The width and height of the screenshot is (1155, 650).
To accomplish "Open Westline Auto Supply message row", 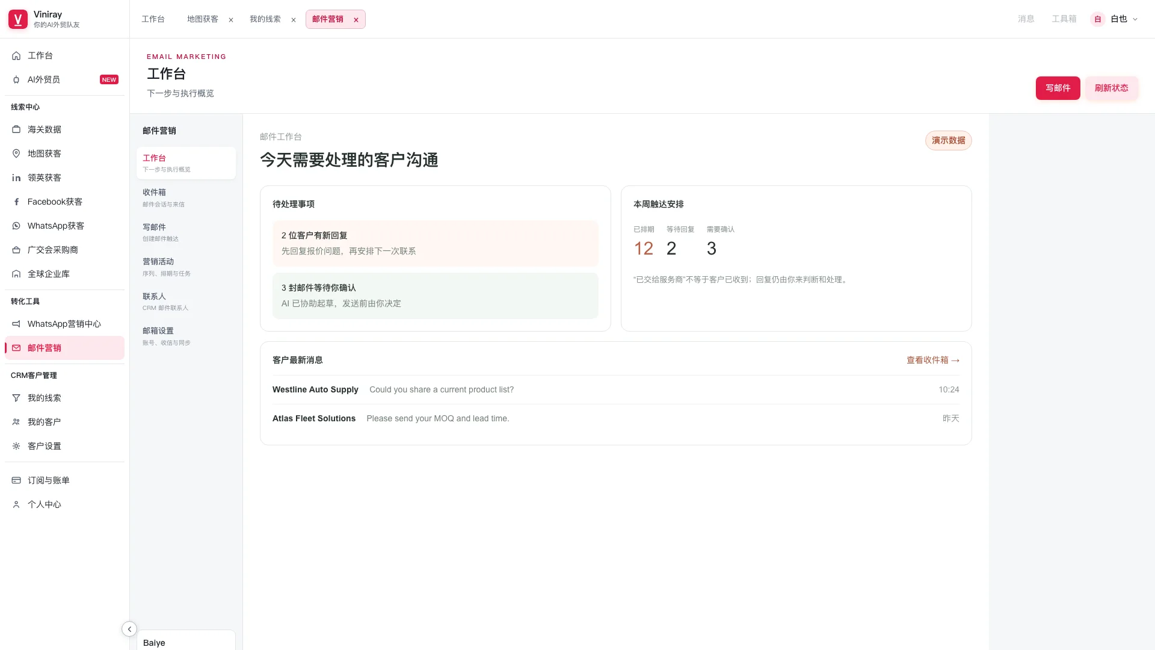I will click(x=615, y=389).
